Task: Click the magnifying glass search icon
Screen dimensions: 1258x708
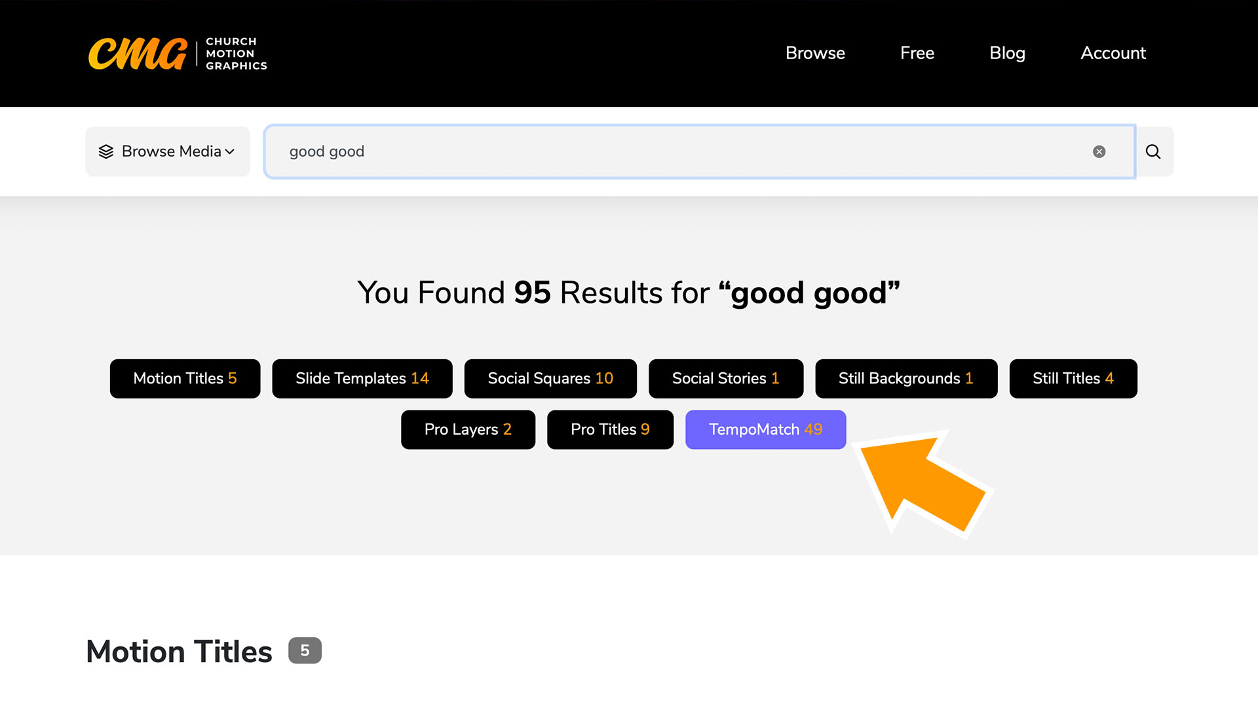Action: (1153, 151)
